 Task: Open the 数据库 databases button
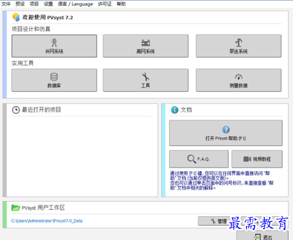[54, 80]
